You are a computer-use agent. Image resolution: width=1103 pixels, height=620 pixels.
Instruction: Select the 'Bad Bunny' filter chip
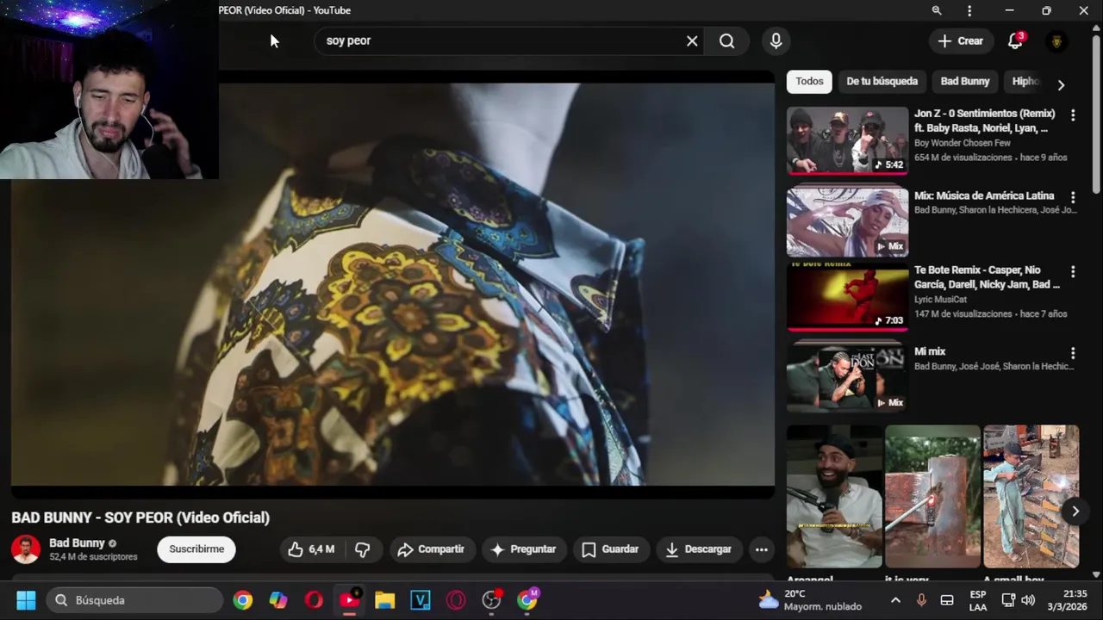(x=965, y=81)
